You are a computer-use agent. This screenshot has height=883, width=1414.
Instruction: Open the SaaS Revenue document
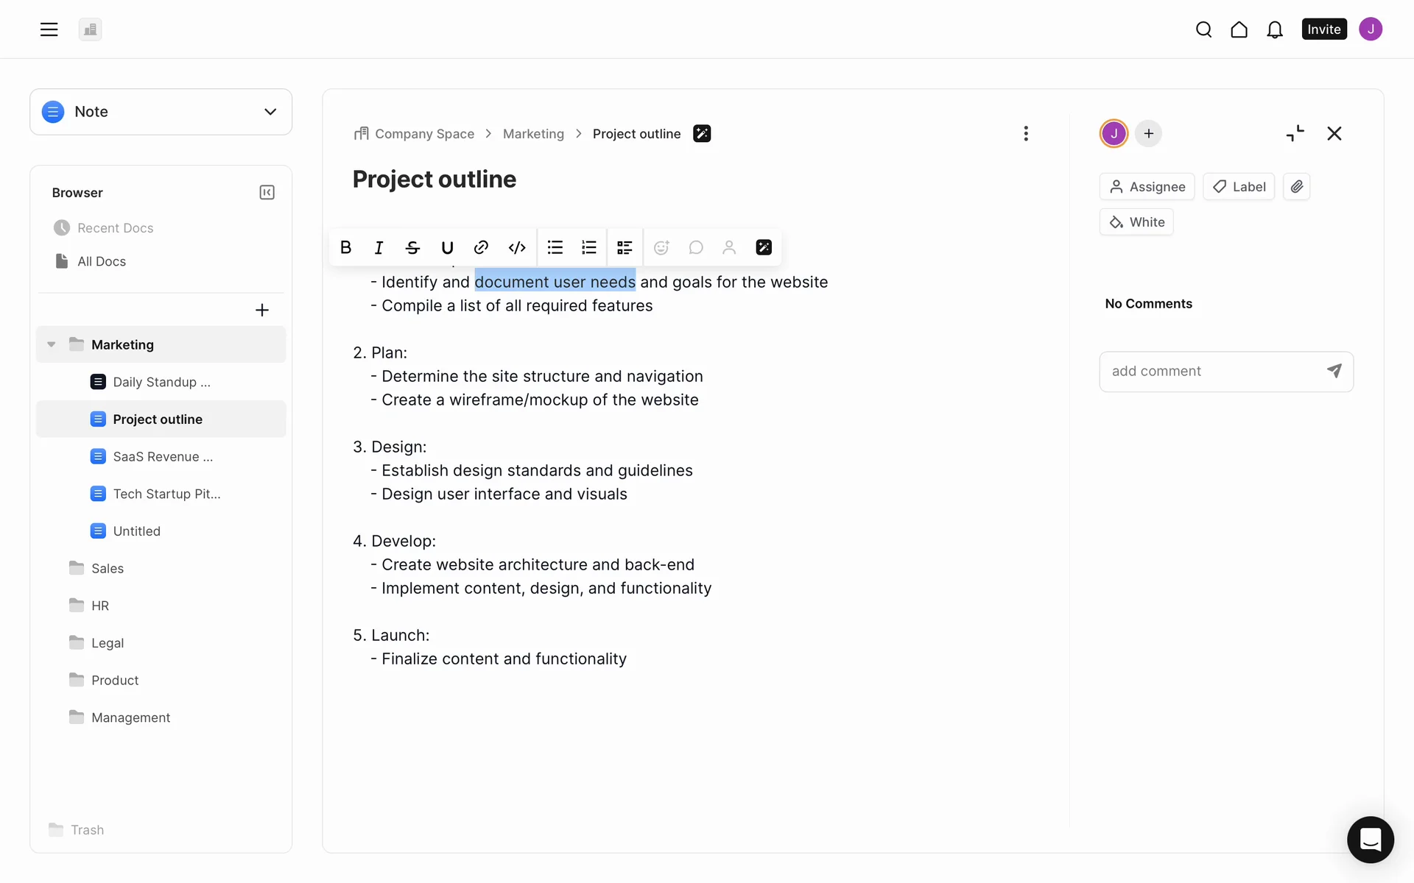(163, 456)
